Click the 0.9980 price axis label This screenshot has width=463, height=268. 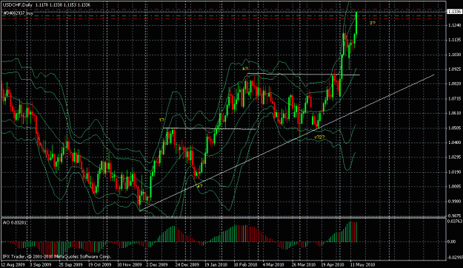click(454, 202)
